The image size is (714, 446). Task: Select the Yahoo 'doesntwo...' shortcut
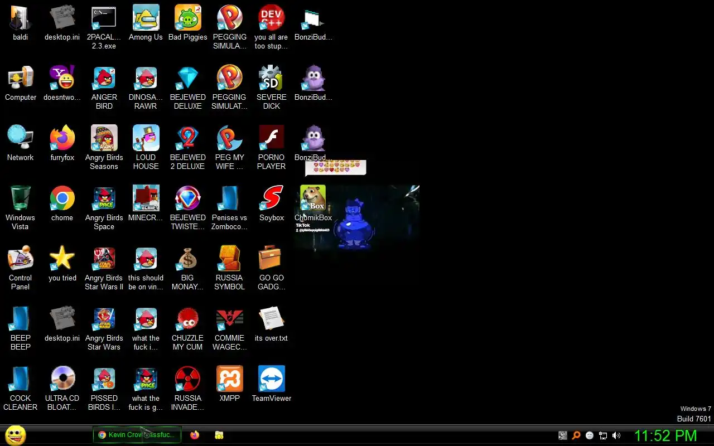62,78
